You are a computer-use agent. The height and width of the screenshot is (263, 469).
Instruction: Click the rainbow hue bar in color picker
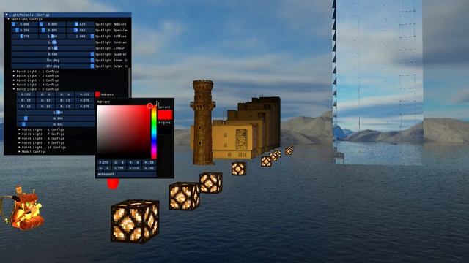point(154,132)
